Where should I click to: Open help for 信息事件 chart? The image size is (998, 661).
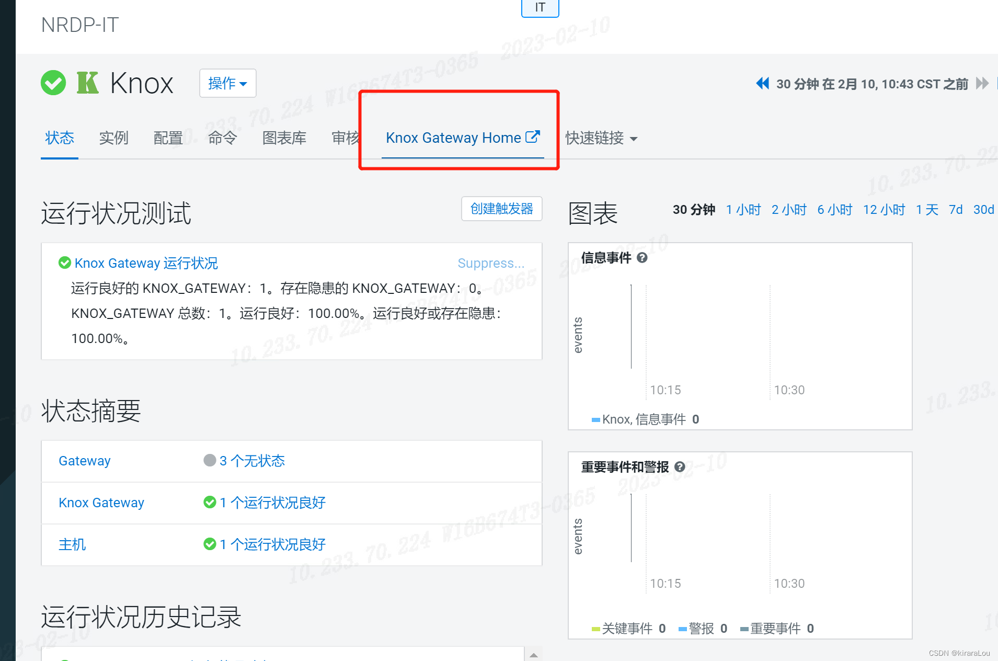point(643,258)
